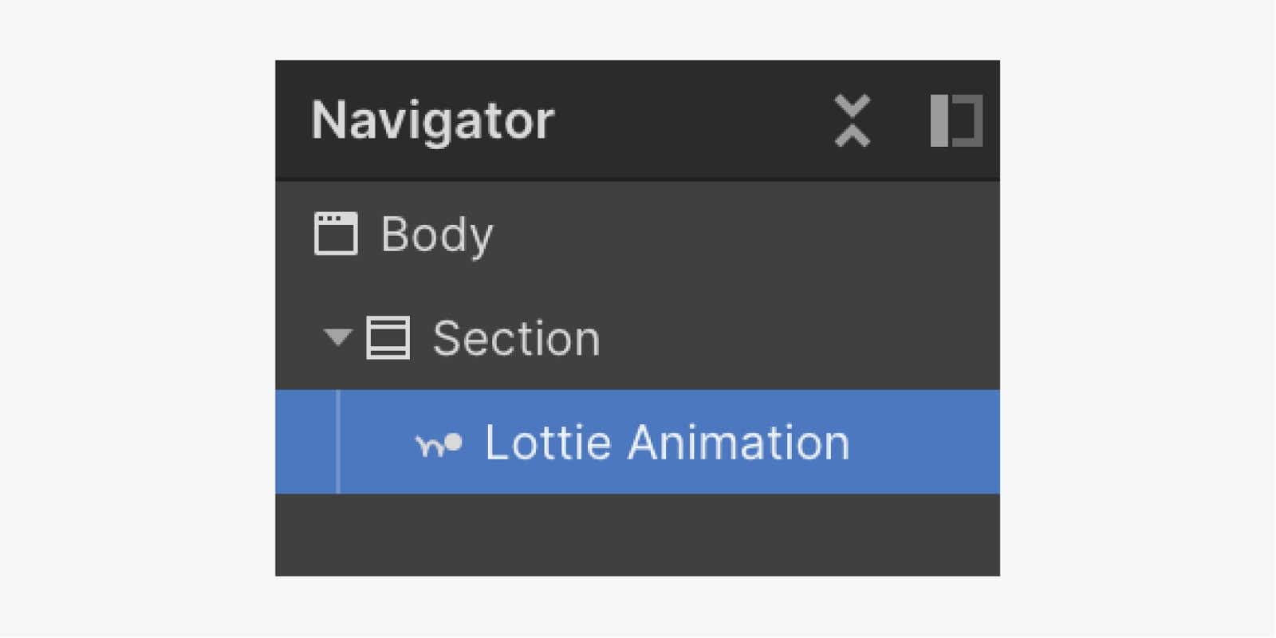Click the vertical indent guide in Lottie row
Screen dimensions: 1276x638
(338, 442)
